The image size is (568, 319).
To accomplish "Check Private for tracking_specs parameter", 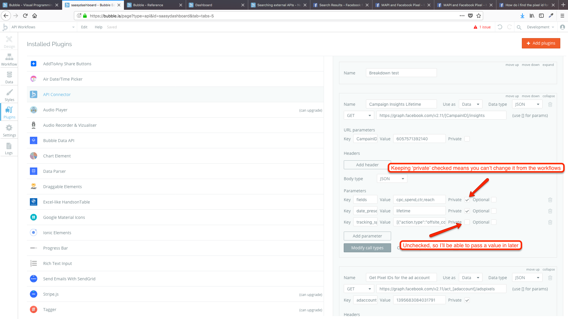I will pyautogui.click(x=467, y=222).
